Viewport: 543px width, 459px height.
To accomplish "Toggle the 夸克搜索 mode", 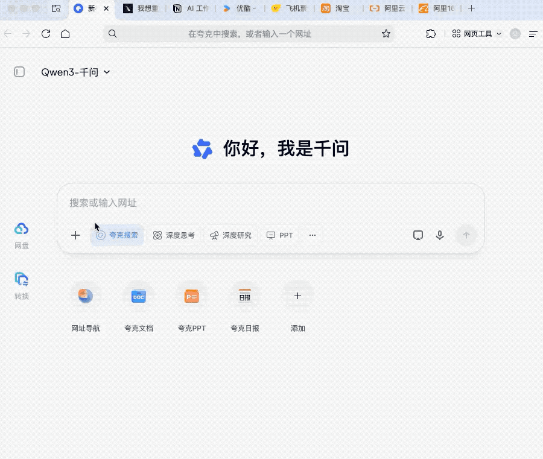I will pyautogui.click(x=118, y=235).
